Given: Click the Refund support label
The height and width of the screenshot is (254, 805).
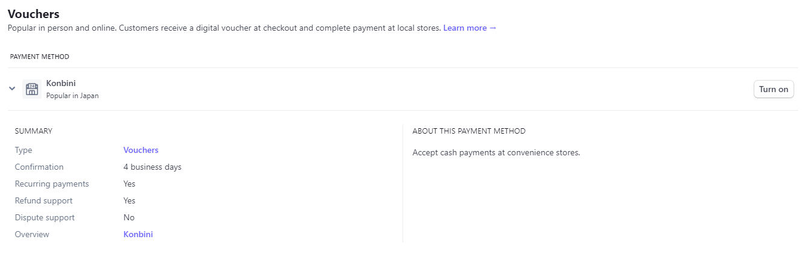Looking at the screenshot, I should (43, 200).
